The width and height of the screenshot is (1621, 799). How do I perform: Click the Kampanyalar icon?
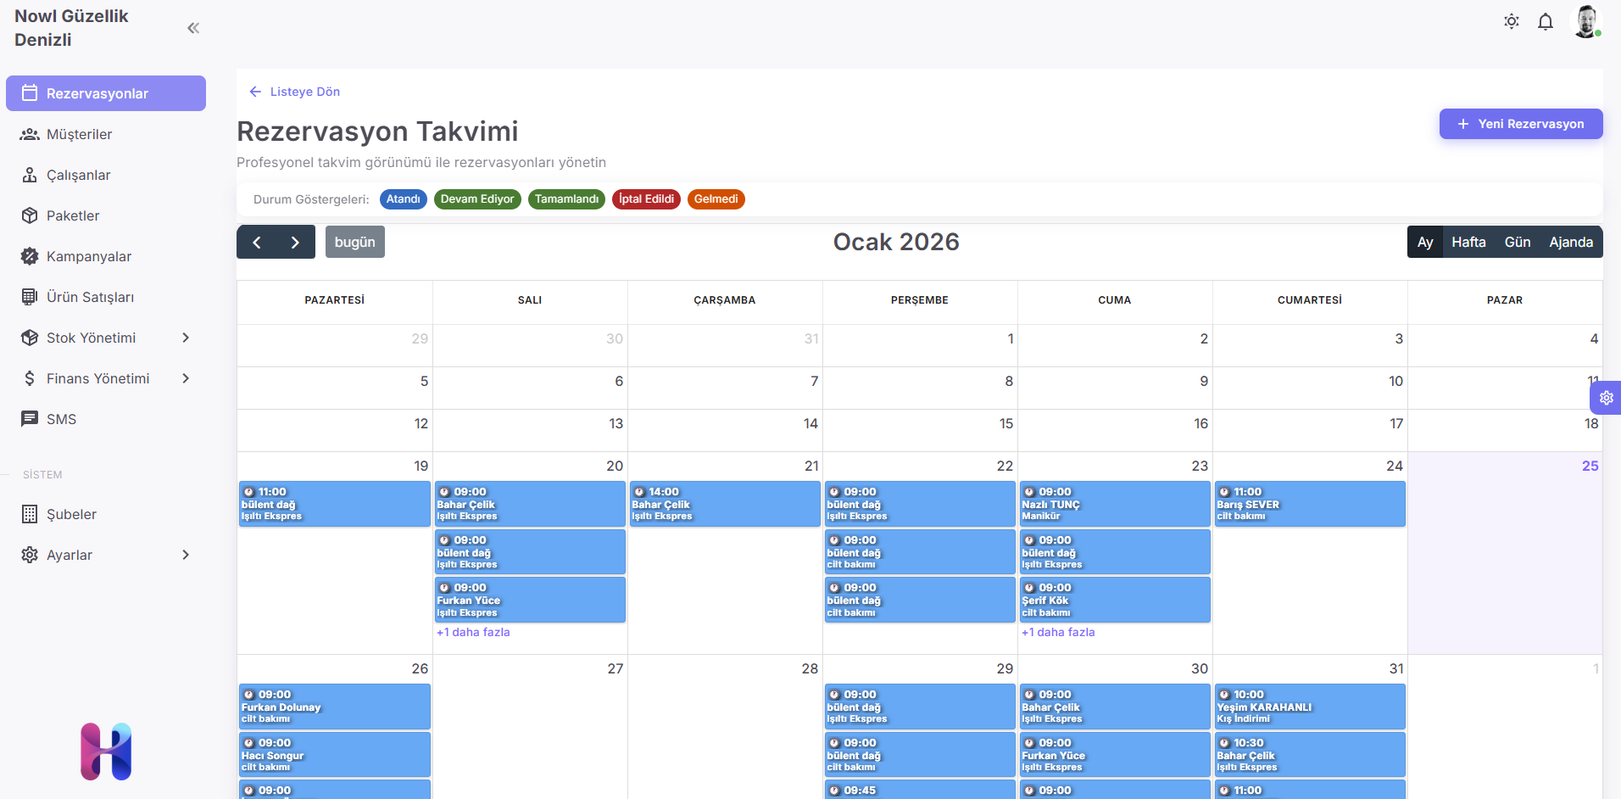tap(30, 256)
